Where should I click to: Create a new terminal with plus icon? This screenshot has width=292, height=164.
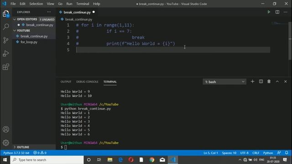[x=252, y=82]
